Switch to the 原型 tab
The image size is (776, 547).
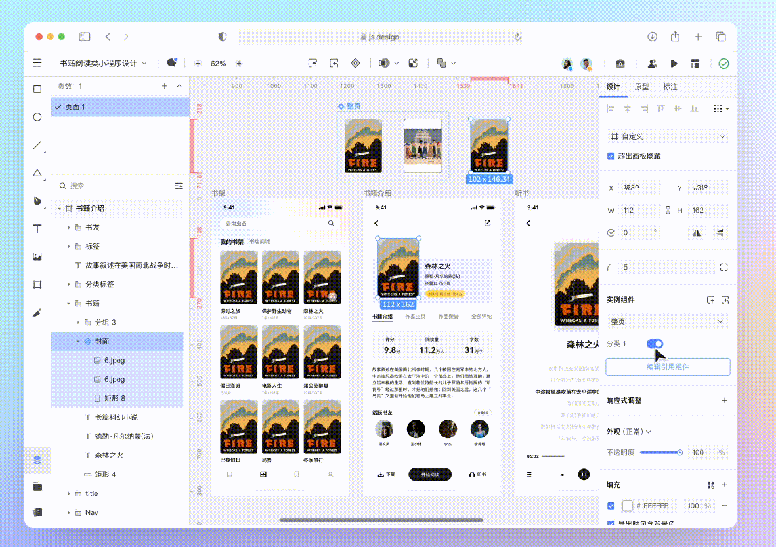[x=641, y=87]
